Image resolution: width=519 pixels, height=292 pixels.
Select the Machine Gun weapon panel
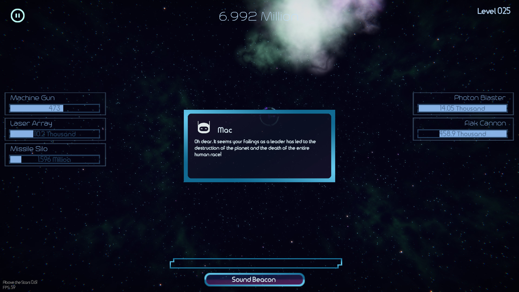pos(55,103)
